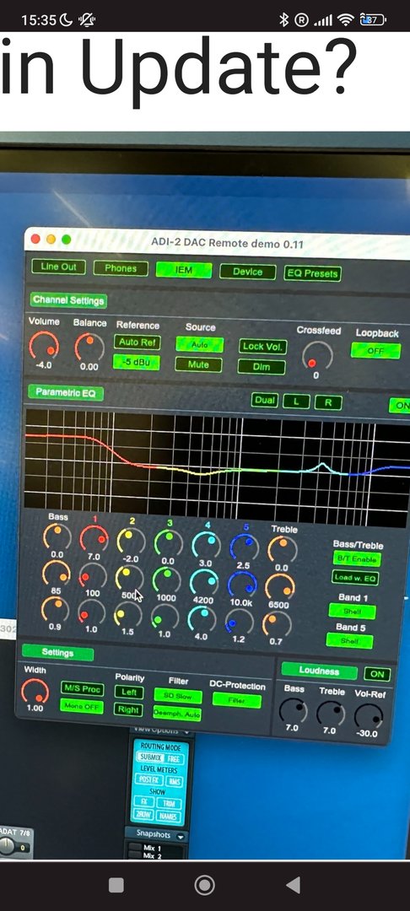This screenshot has height=911, width=410.
Task: Click the Balance knob showing 0.00
Action: tap(89, 348)
